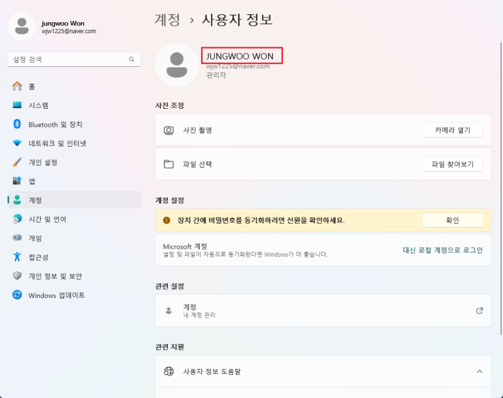The width and height of the screenshot is (503, 398).
Task: Click the Bluetooth icon in sidebar
Action: 17,124
